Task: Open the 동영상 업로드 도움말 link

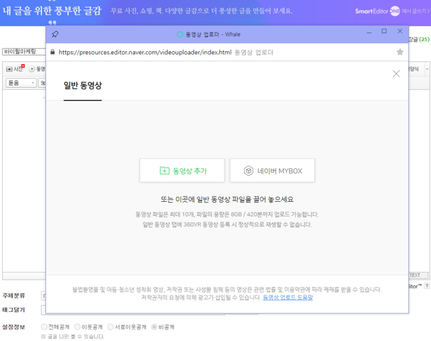Action: (x=288, y=298)
